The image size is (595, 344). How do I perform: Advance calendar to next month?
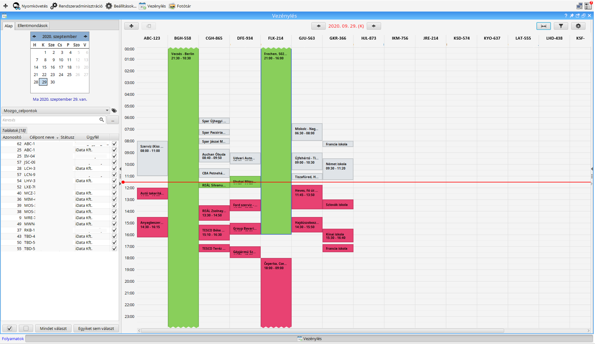[85, 36]
